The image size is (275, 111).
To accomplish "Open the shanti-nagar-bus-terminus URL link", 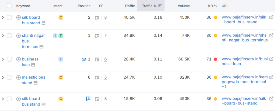I will (245, 38).
